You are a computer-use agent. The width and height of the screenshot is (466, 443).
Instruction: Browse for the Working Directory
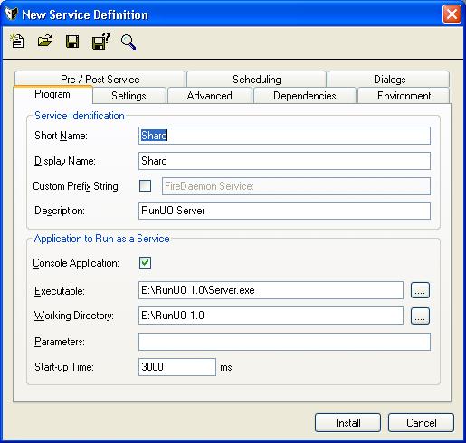pyautogui.click(x=420, y=316)
